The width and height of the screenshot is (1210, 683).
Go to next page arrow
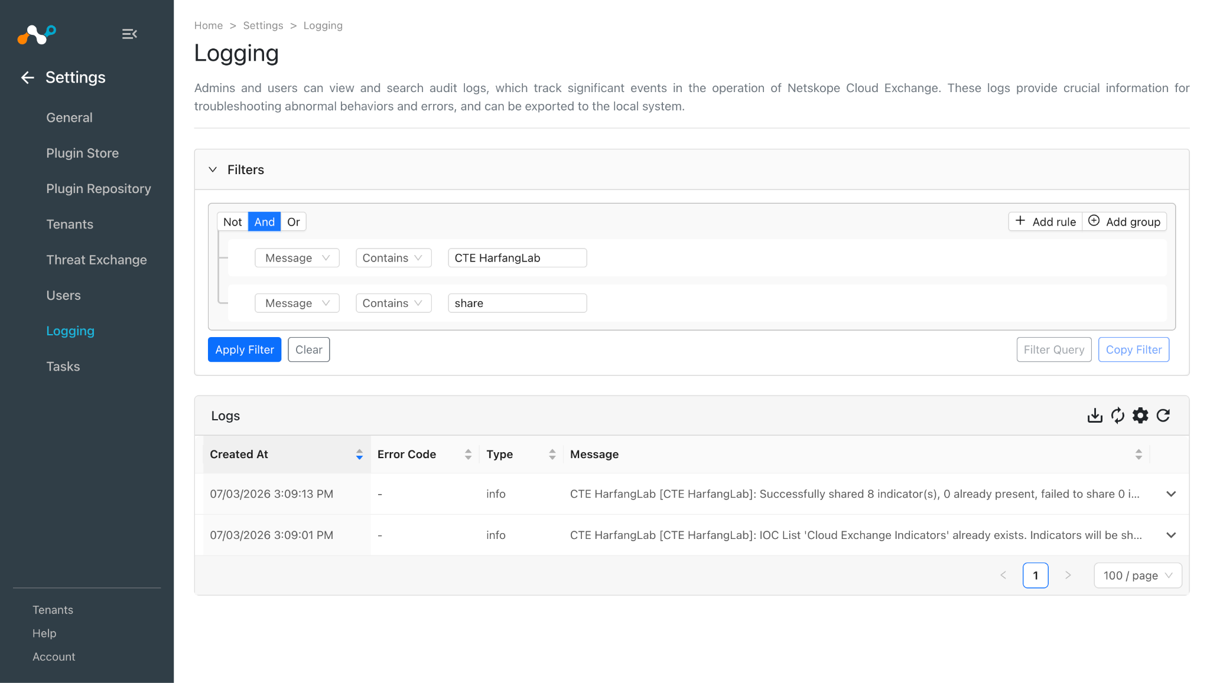[x=1068, y=576]
